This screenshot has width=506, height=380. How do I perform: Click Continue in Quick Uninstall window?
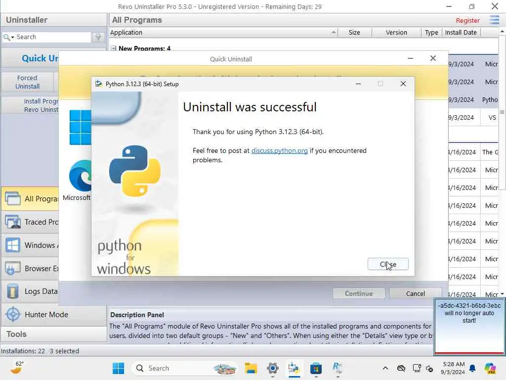(x=359, y=293)
